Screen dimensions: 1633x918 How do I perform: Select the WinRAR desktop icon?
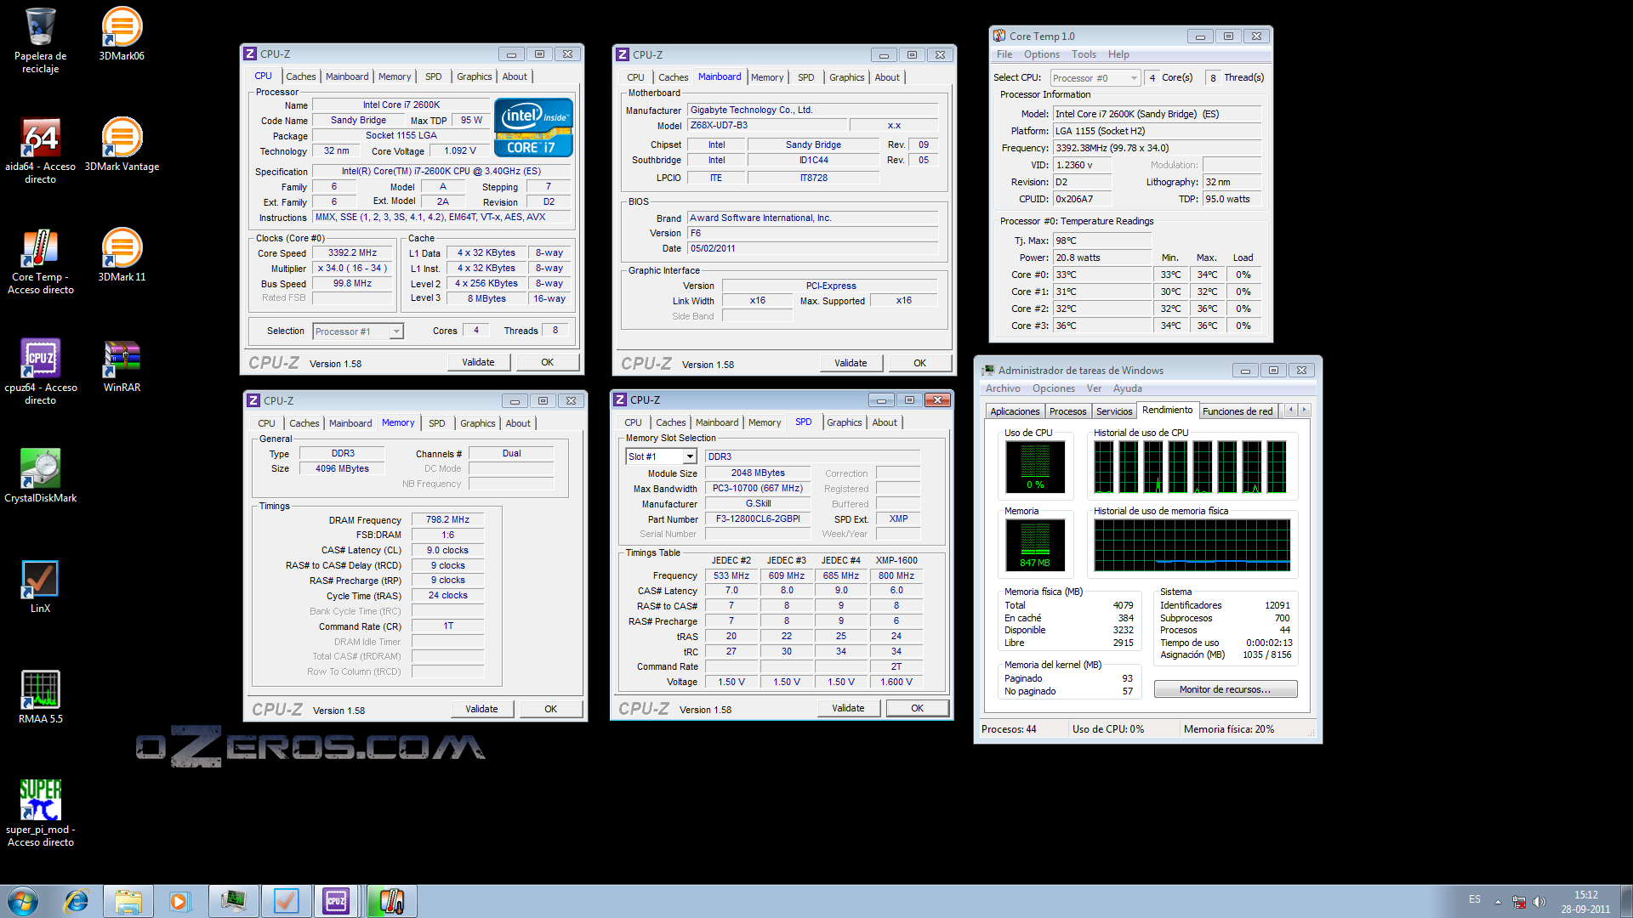click(122, 365)
